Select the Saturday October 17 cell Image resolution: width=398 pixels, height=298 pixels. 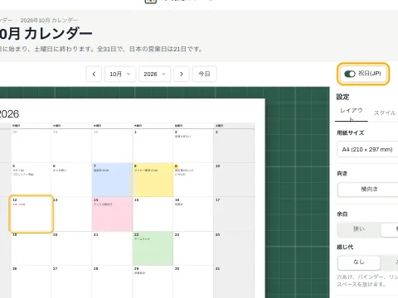click(234, 214)
